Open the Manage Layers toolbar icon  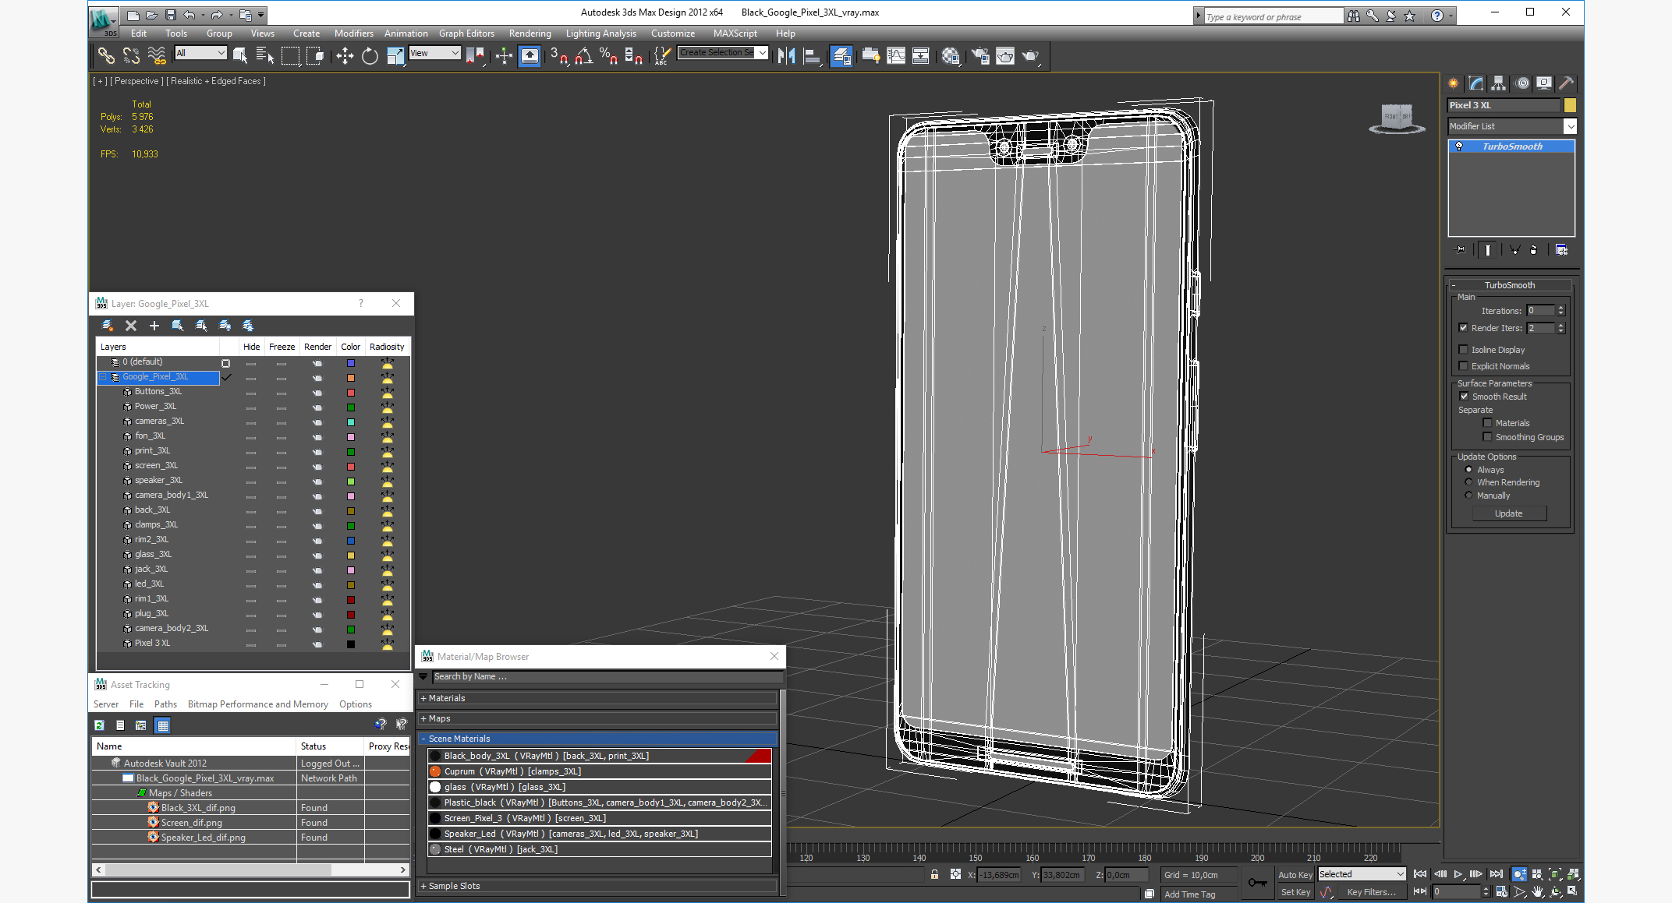tap(841, 55)
